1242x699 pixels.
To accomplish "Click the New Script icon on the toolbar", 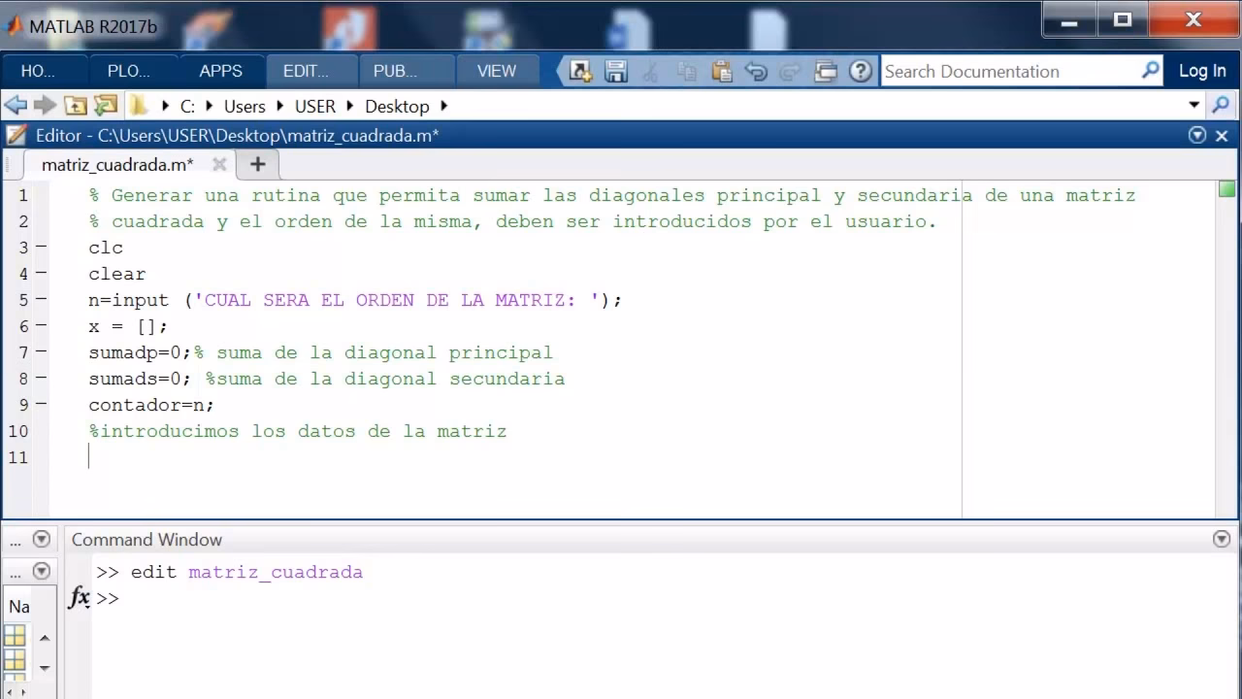I will pyautogui.click(x=579, y=71).
